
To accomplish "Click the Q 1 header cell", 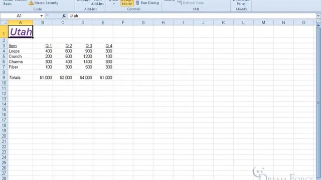I will point(43,45).
